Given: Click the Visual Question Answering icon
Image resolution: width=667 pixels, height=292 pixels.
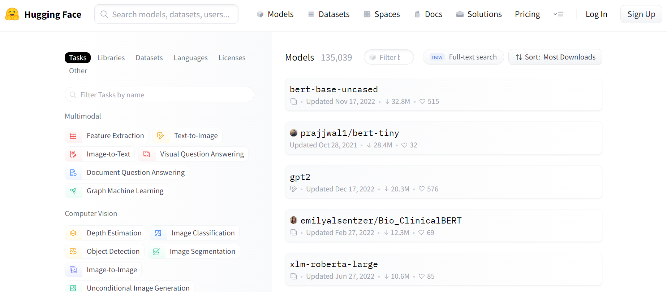Looking at the screenshot, I should [x=147, y=154].
